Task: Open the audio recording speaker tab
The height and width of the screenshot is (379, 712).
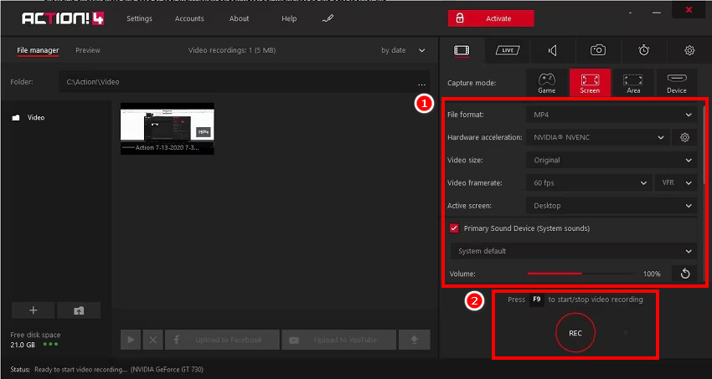Action: (553, 50)
